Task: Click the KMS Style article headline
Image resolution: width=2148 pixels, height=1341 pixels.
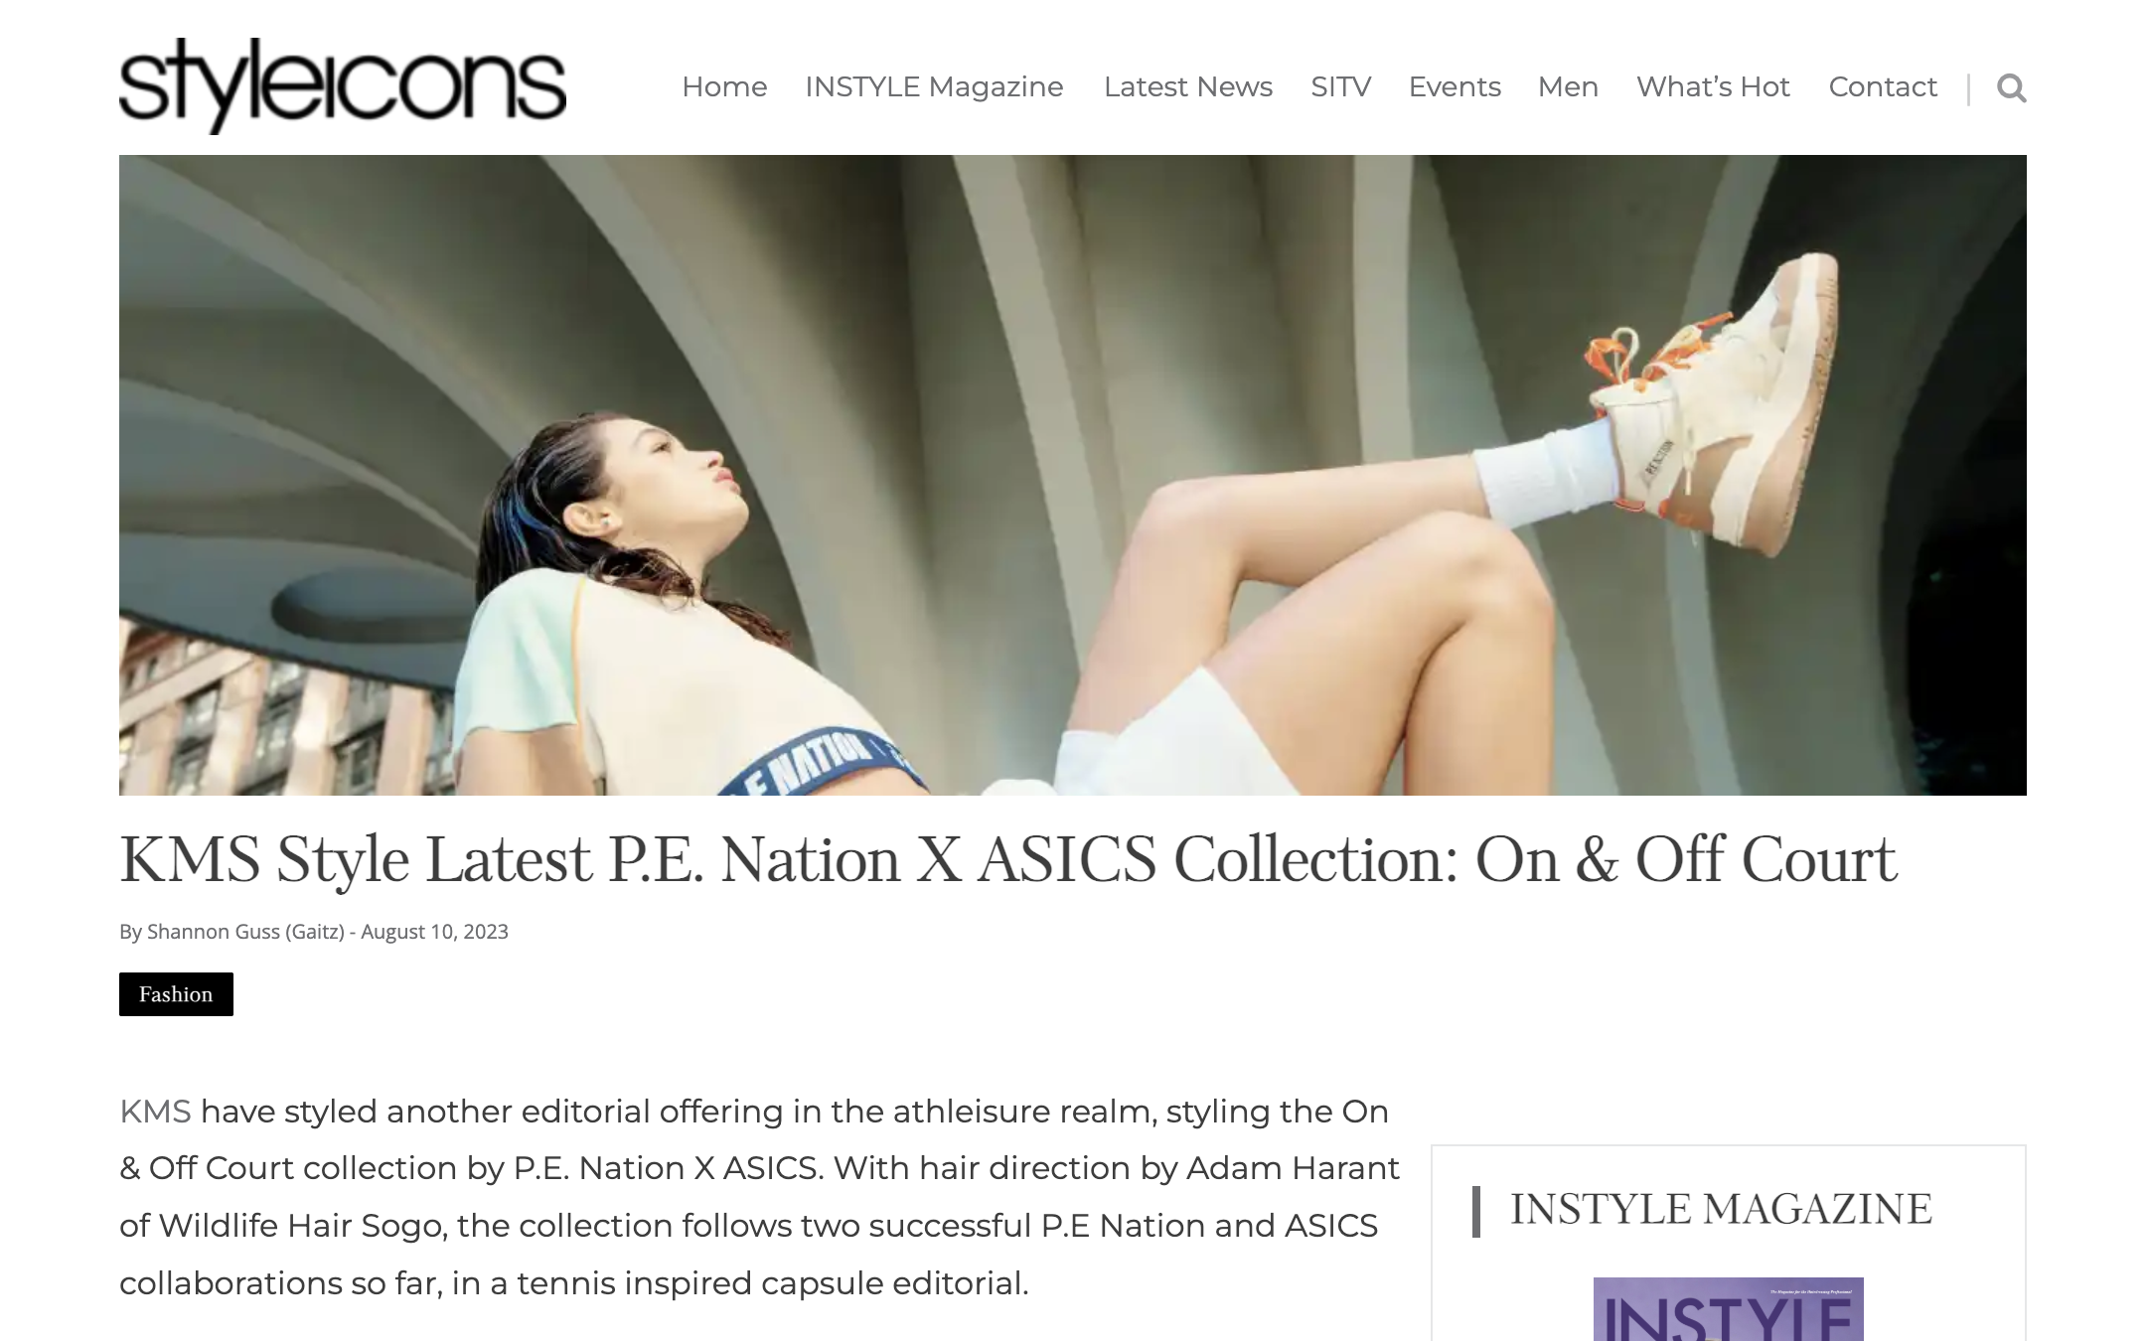Action: pyautogui.click(x=1007, y=860)
